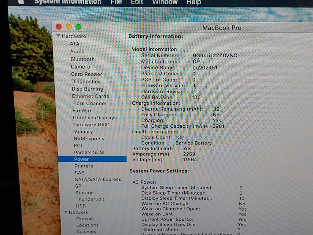
Task: Click the Charge Information label
Action: pyautogui.click(x=156, y=103)
